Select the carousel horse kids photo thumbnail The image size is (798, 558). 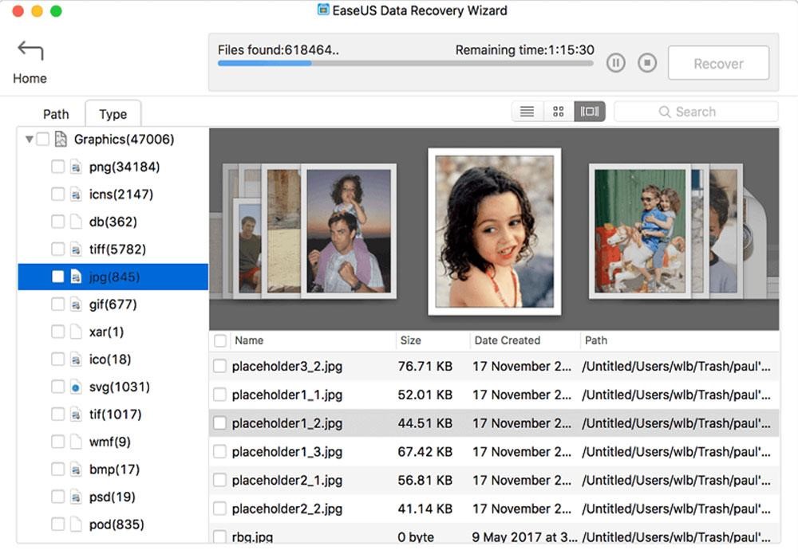click(x=640, y=231)
